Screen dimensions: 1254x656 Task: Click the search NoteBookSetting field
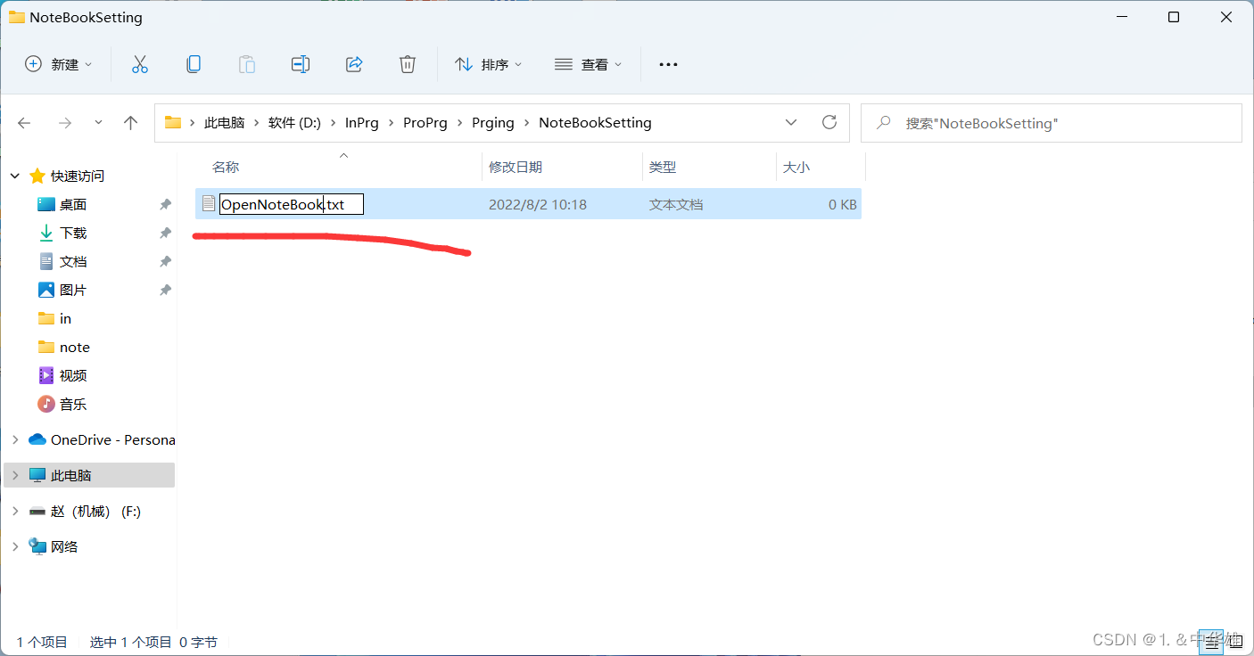click(x=1052, y=123)
